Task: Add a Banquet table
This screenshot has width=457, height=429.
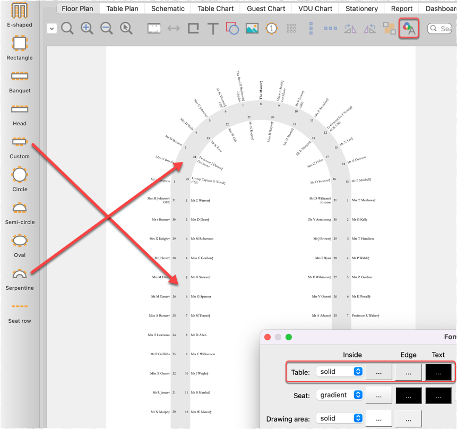Action: pos(20,77)
